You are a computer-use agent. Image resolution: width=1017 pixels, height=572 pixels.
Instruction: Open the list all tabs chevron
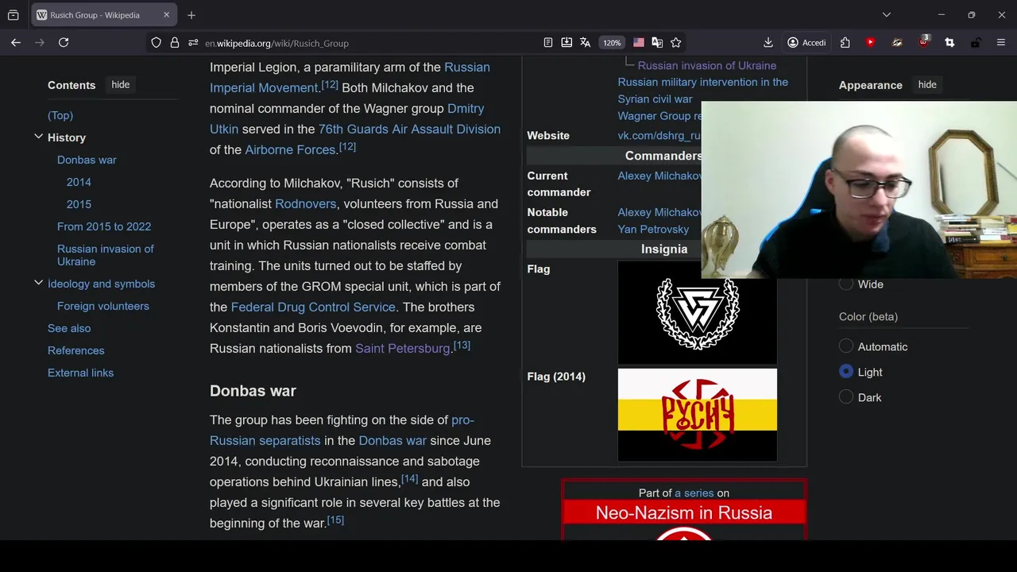click(887, 15)
